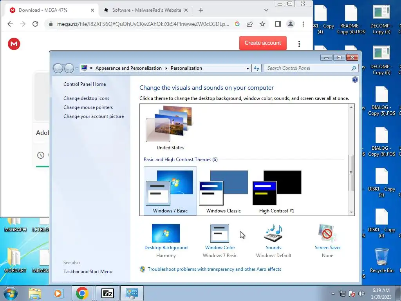Click Google icon in address bar

click(237, 24)
